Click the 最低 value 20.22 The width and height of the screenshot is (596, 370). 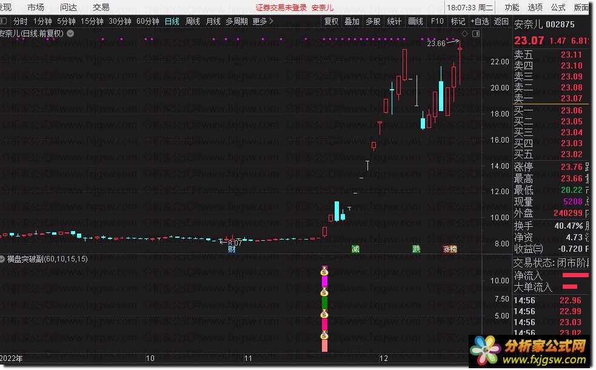[x=571, y=190]
